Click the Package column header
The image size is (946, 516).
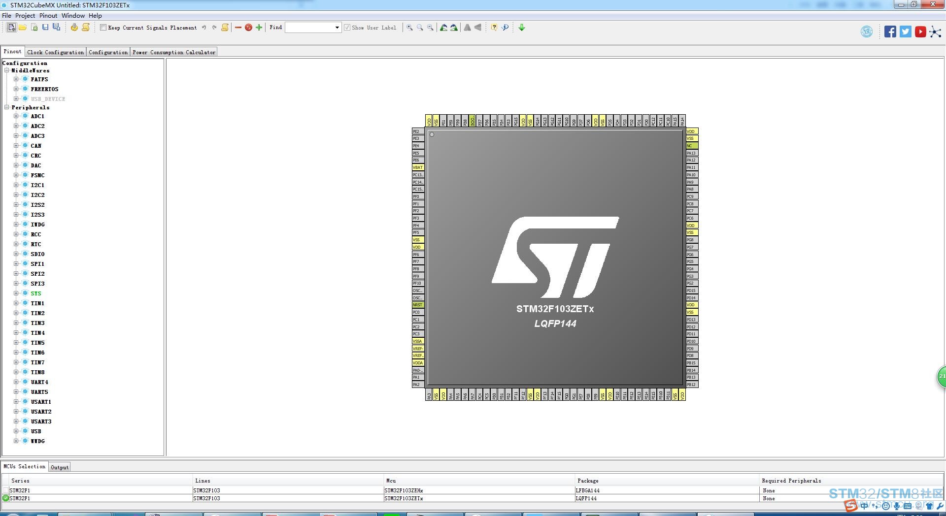pyautogui.click(x=668, y=481)
